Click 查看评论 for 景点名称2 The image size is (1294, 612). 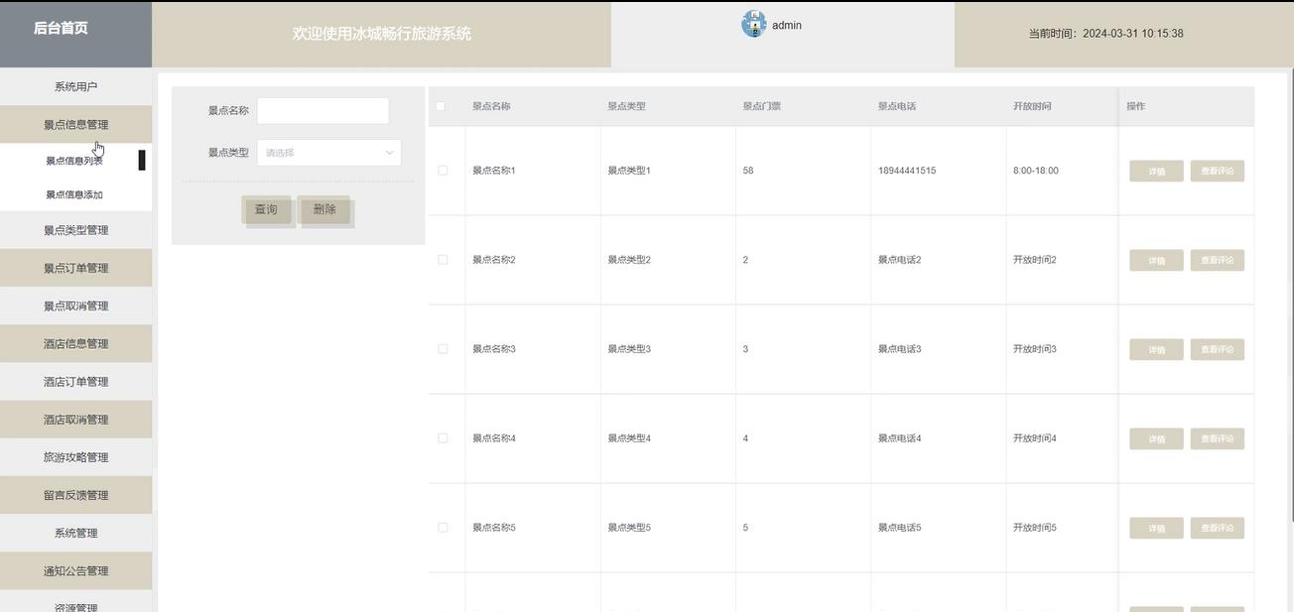point(1218,260)
